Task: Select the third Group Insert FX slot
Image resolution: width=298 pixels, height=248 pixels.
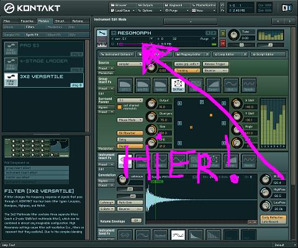Action: click(160, 85)
